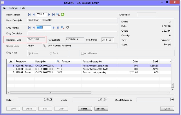Click account 1020 cell

point(69,72)
